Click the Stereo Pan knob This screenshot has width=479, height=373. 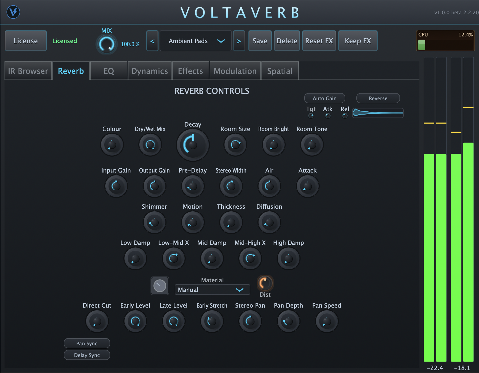click(x=250, y=321)
